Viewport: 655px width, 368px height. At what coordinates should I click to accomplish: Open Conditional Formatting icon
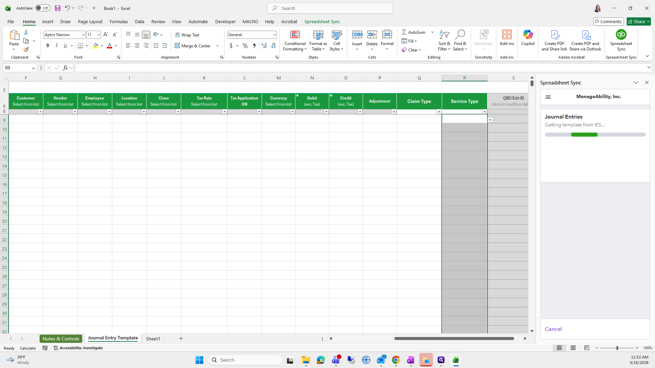click(295, 35)
